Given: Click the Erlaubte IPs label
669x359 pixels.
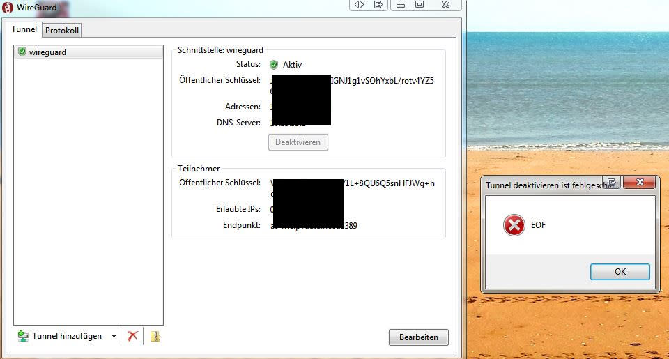Looking at the screenshot, I should [238, 208].
